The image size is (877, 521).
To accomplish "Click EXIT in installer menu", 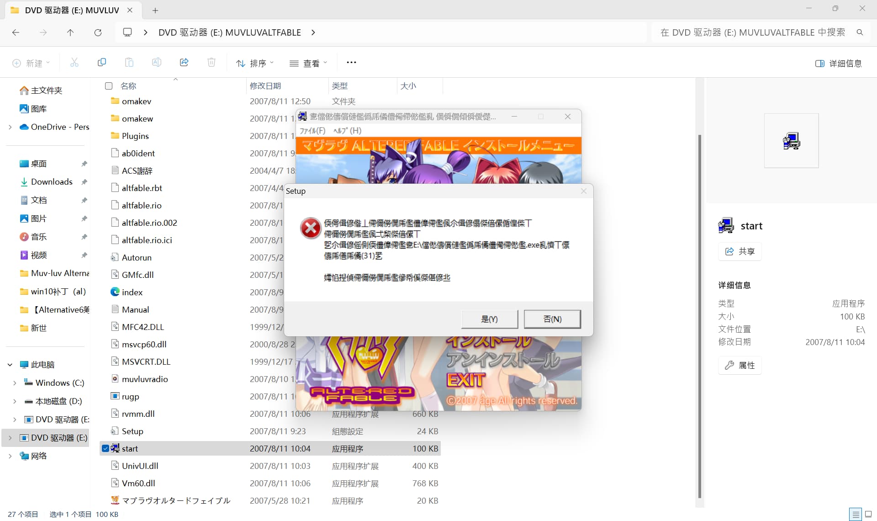I will (465, 380).
